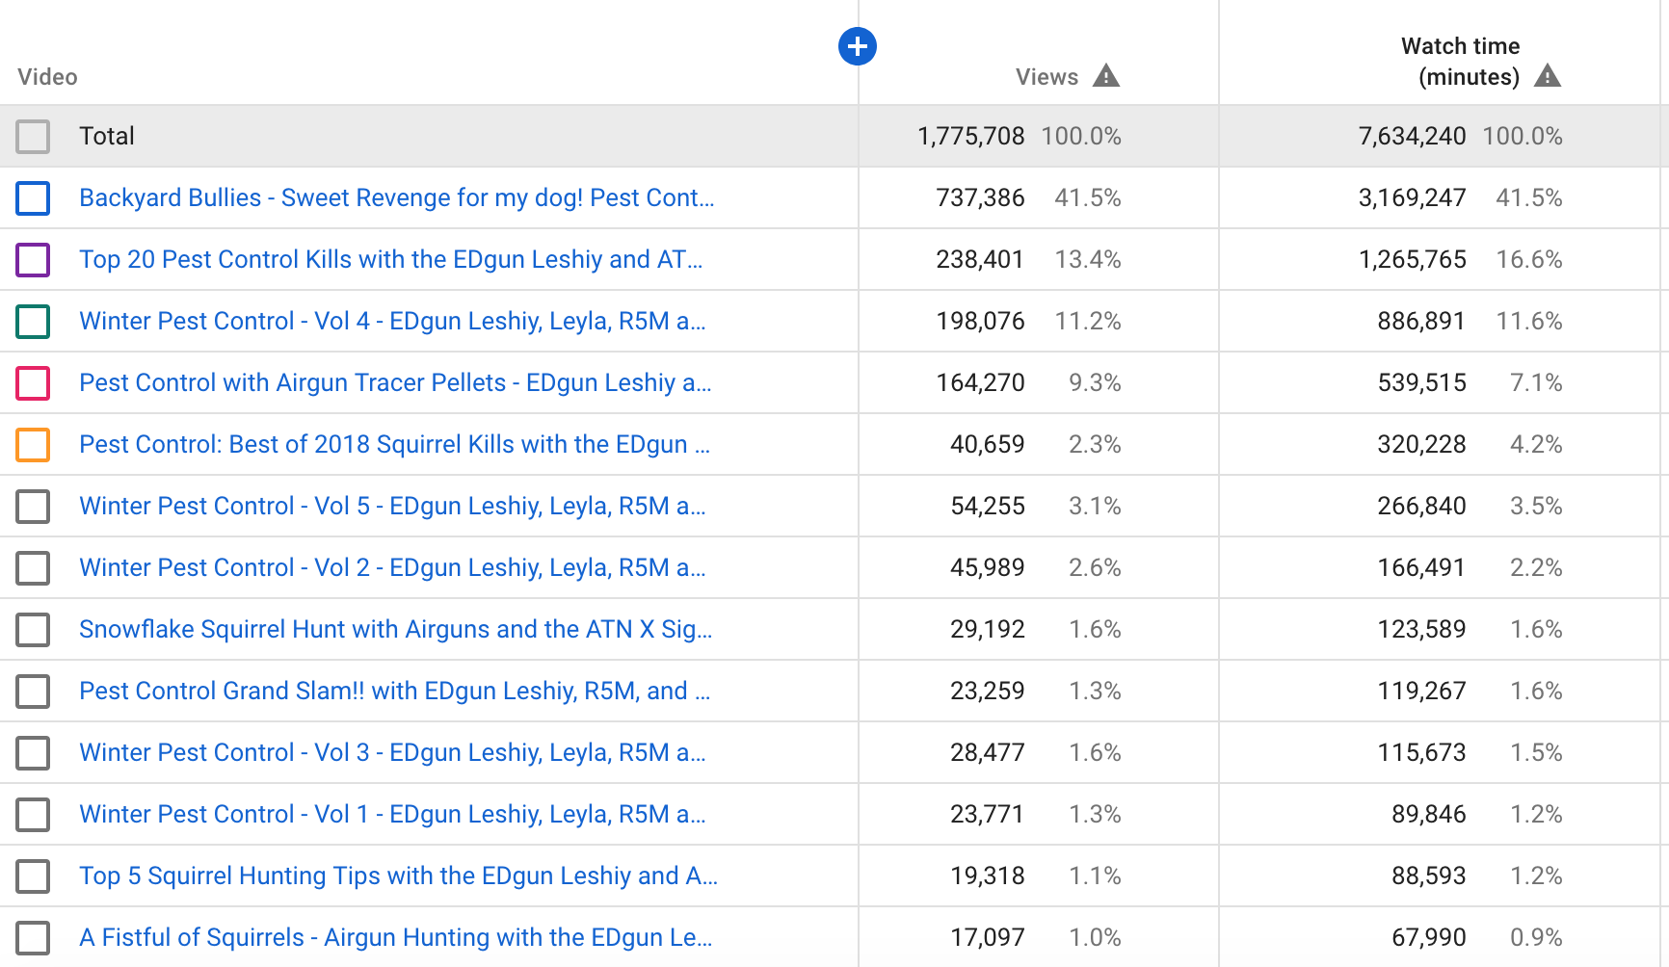
Task: Click the warning triangle beside Watch time
Action: pyautogui.click(x=1547, y=76)
